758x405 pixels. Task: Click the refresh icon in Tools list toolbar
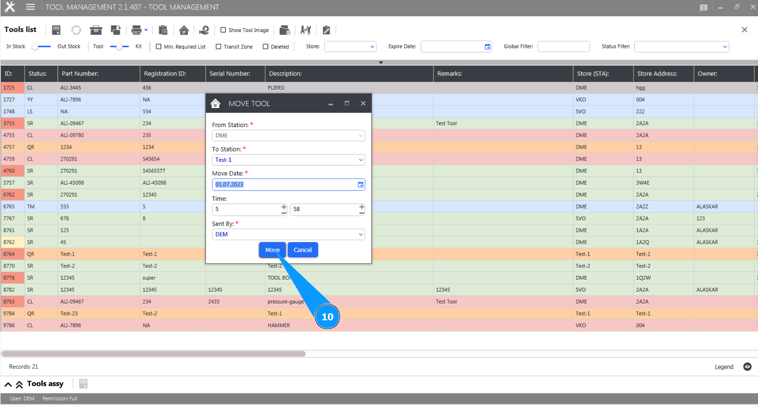[76, 30]
